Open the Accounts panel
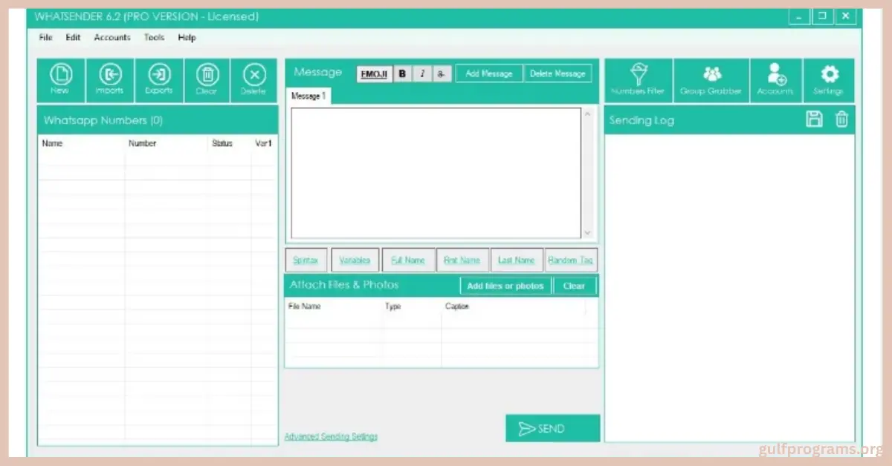 point(776,79)
